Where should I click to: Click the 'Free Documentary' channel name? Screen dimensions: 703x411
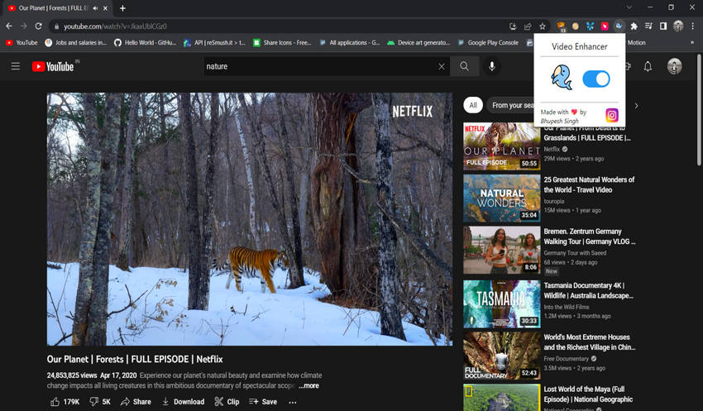tap(567, 359)
